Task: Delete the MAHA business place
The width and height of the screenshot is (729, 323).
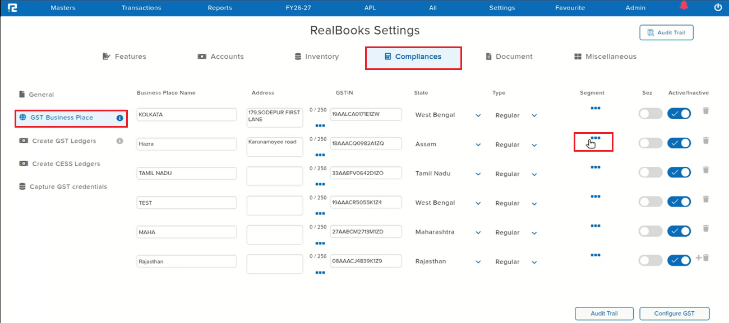Action: pos(706,228)
